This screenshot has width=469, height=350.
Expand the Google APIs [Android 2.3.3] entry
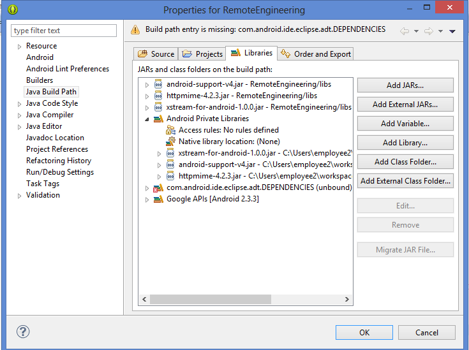click(x=147, y=200)
